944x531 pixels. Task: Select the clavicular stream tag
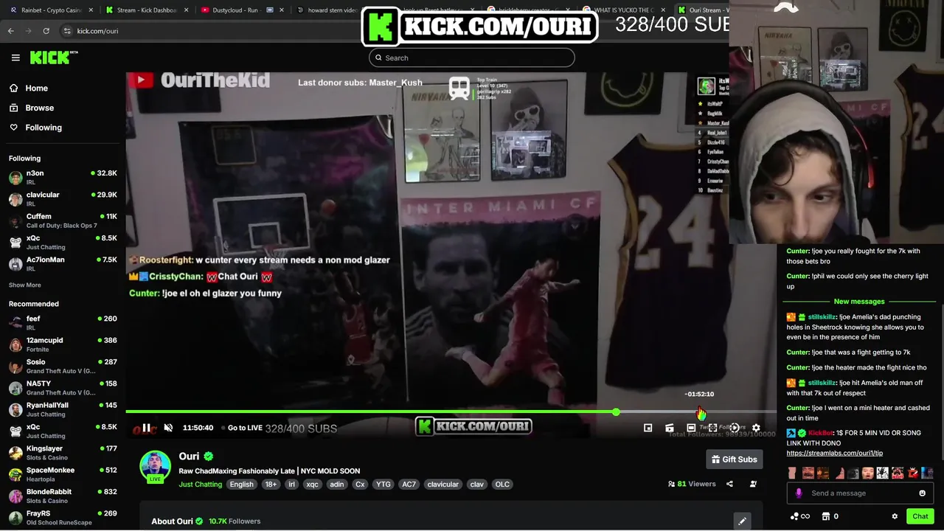442,485
